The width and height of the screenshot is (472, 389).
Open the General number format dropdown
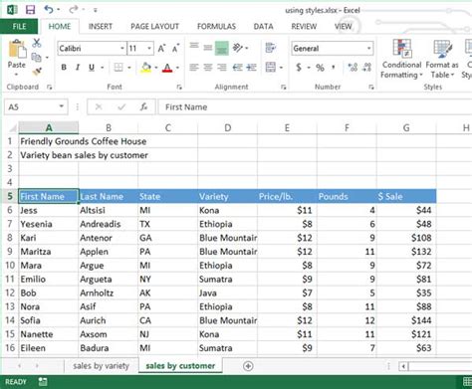368,49
